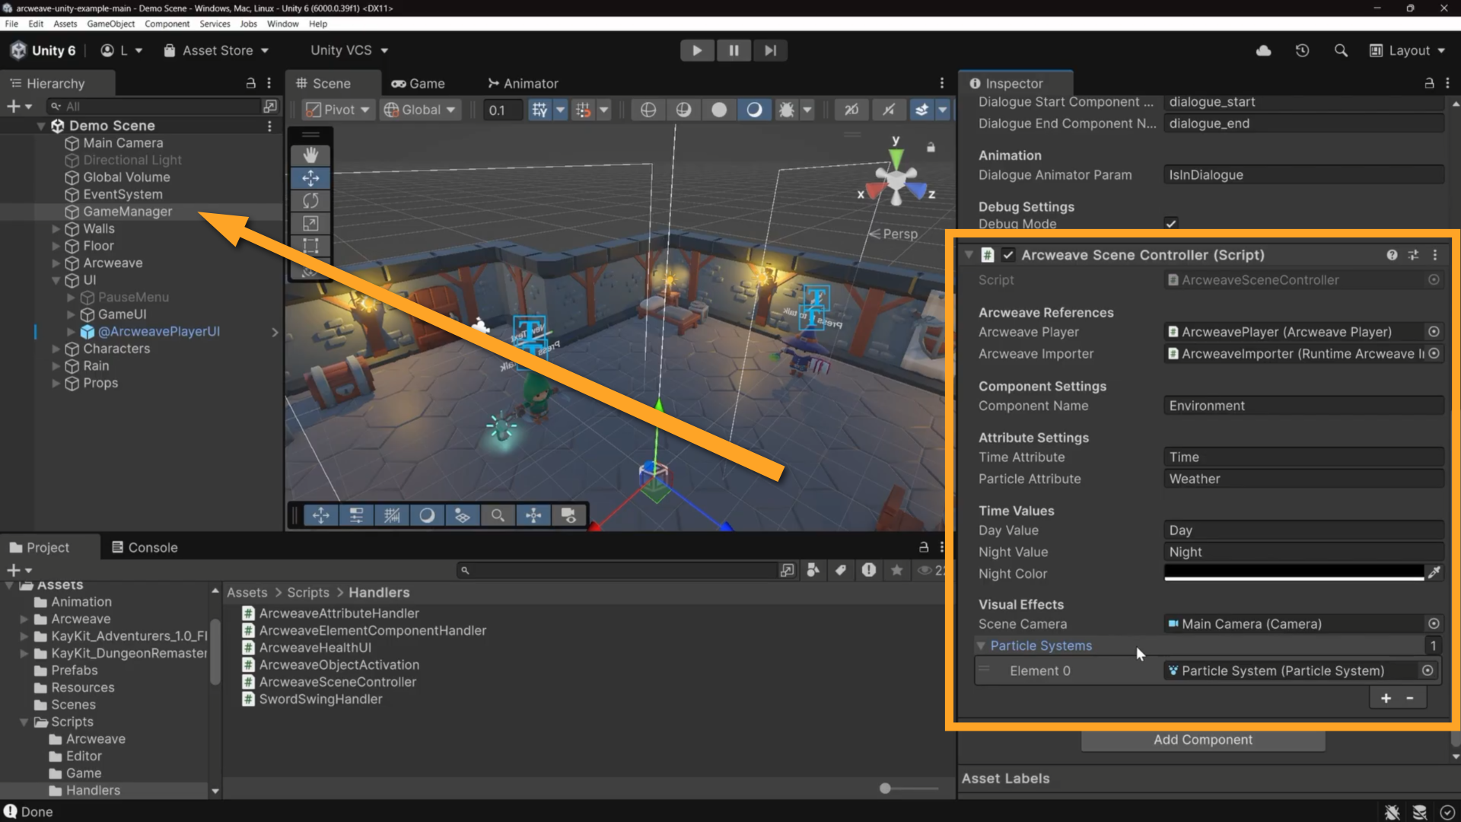Collapse the UI object in Hierarchy
Screen dimensions: 1461x822
(x=56, y=280)
